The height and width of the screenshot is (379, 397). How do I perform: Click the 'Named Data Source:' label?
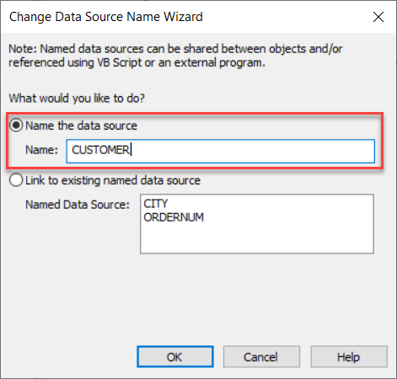tap(78, 205)
